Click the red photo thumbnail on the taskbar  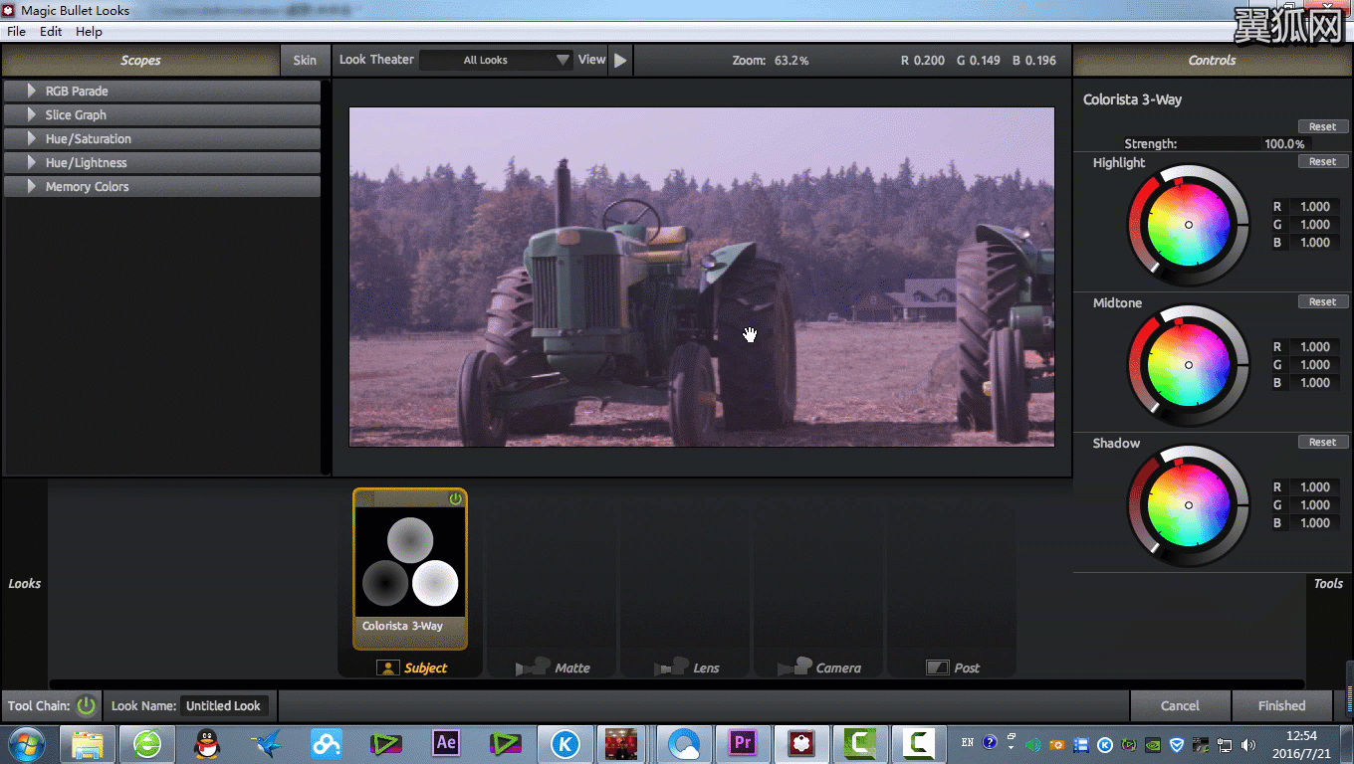621,744
